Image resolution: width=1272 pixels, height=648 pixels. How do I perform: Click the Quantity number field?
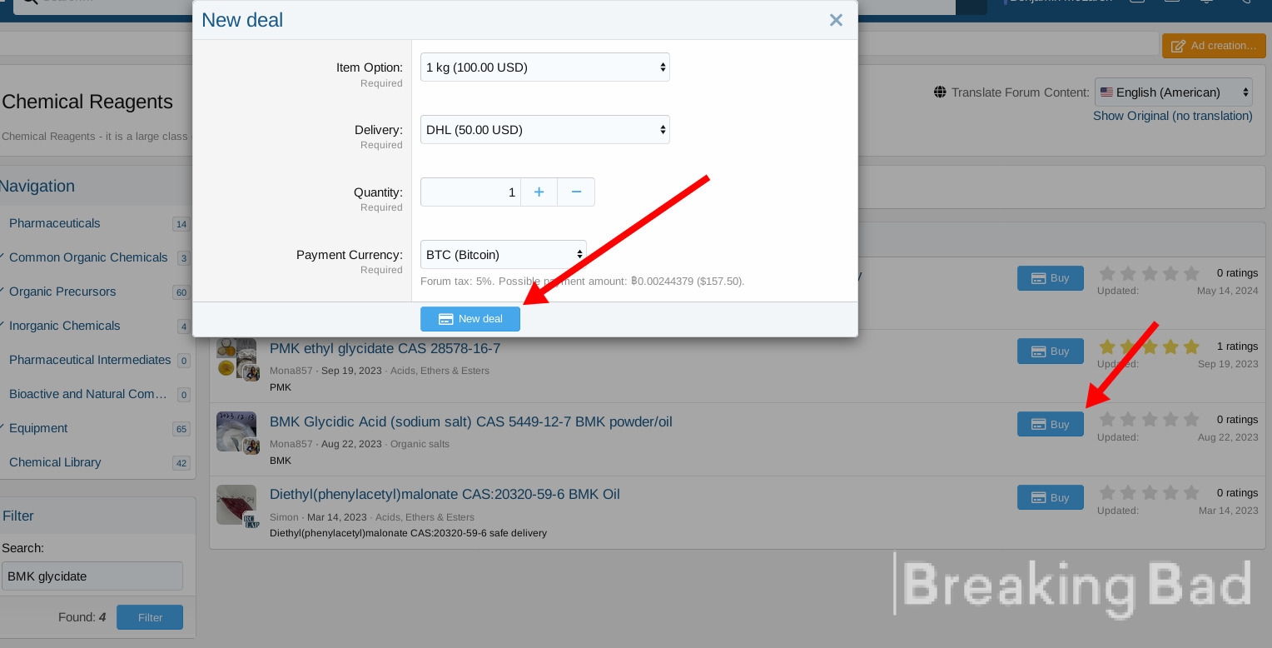pos(470,192)
